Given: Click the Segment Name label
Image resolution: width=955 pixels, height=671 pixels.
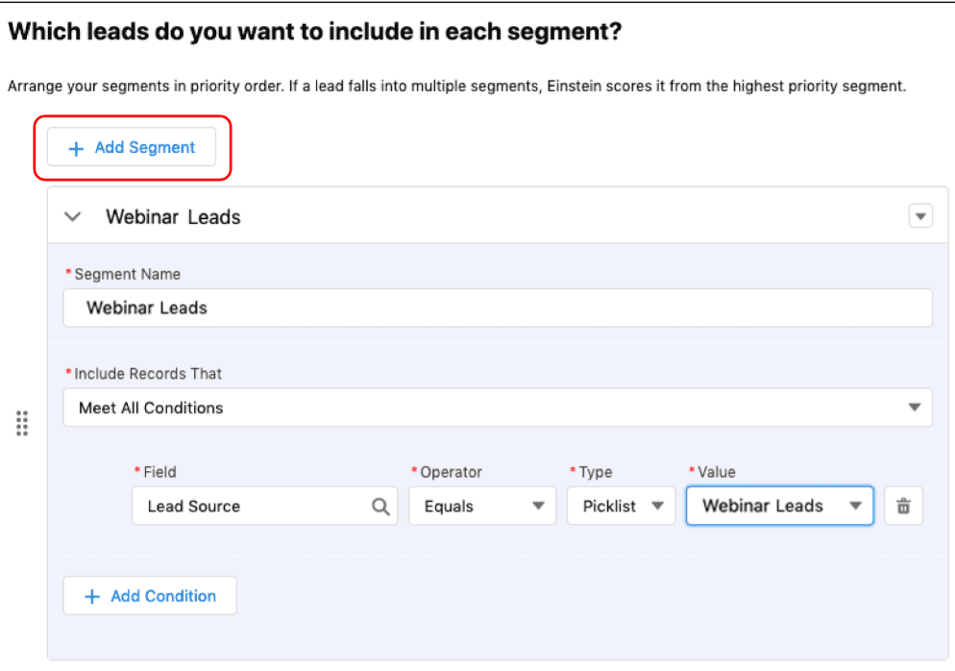Looking at the screenshot, I should (x=127, y=274).
